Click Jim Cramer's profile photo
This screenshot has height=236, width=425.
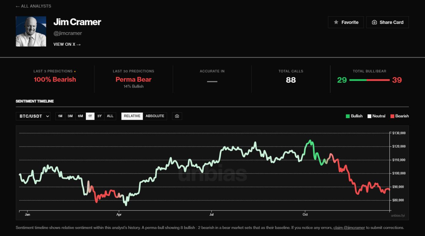(x=31, y=32)
